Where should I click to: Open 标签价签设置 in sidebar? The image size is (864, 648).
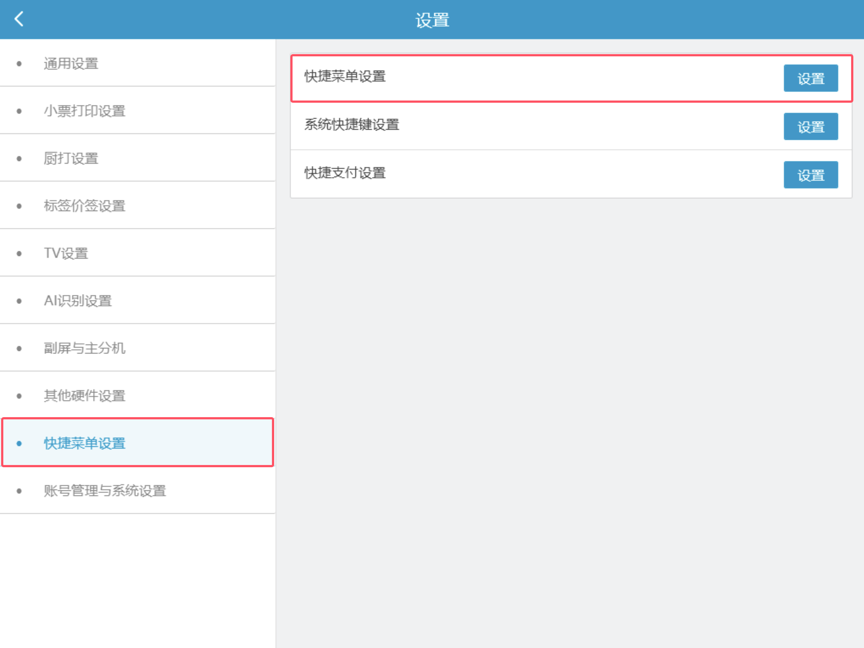(x=84, y=206)
